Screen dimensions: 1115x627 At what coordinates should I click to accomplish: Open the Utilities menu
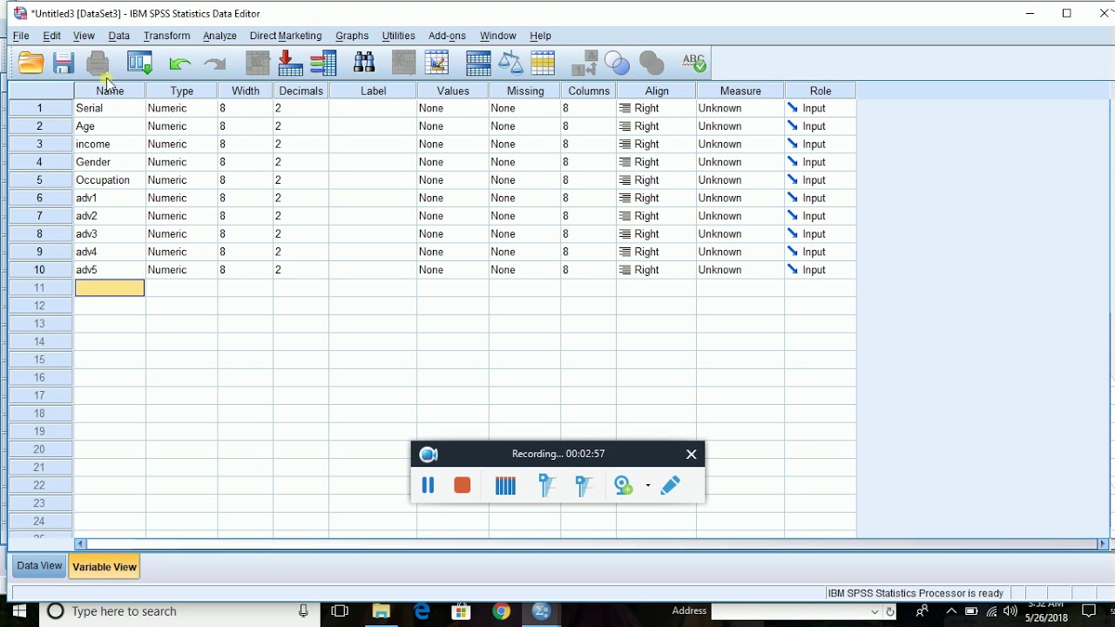pyautogui.click(x=398, y=36)
